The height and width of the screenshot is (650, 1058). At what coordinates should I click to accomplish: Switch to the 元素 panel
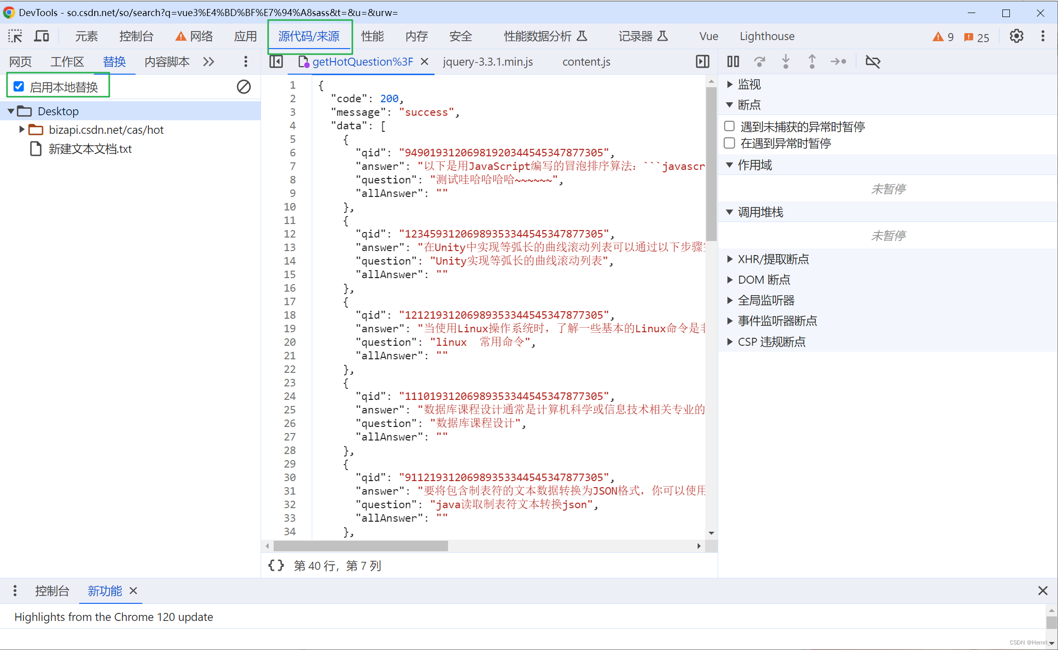(x=86, y=36)
